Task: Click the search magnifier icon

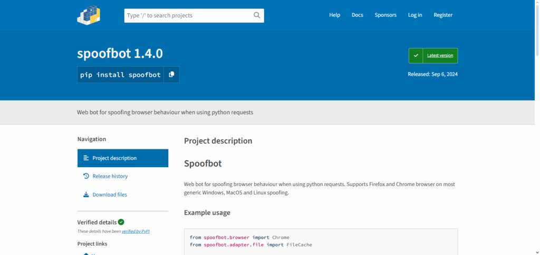Action: pos(257,15)
